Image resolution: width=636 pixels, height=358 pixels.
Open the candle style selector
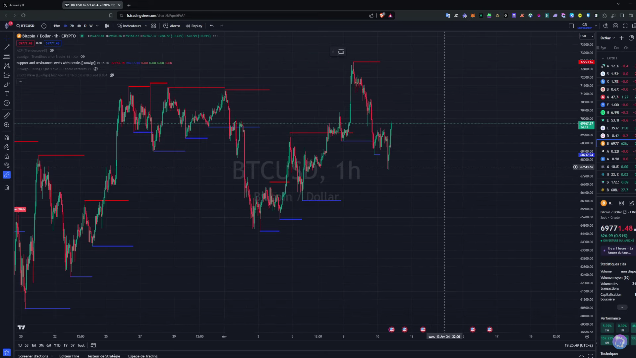107,26
